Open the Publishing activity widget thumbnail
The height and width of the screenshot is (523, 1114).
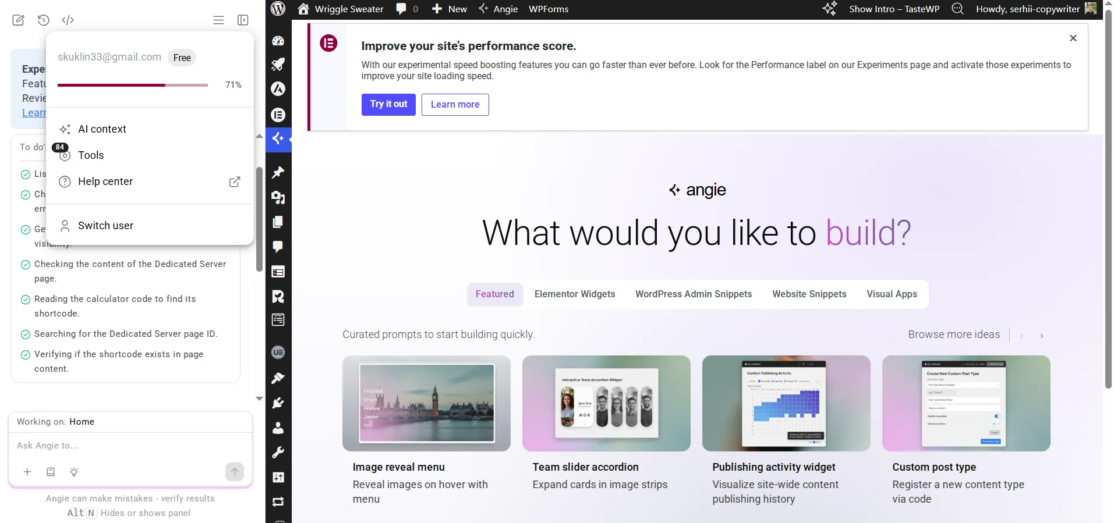(x=786, y=403)
